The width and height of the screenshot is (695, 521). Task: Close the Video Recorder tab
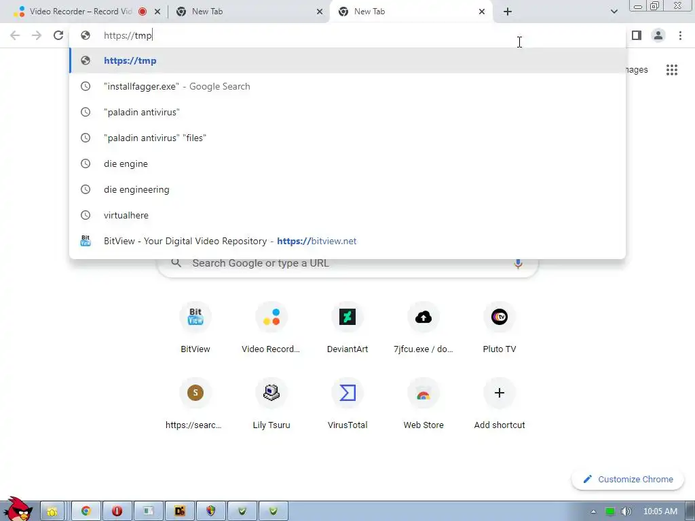pos(157,12)
